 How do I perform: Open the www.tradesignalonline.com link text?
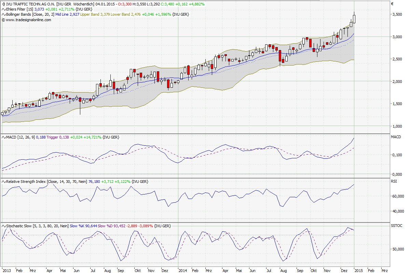28,20
